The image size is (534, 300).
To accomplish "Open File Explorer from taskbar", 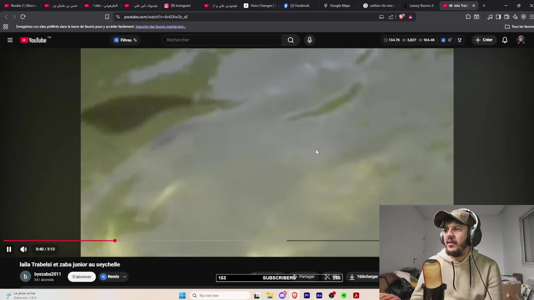I will pos(270,295).
